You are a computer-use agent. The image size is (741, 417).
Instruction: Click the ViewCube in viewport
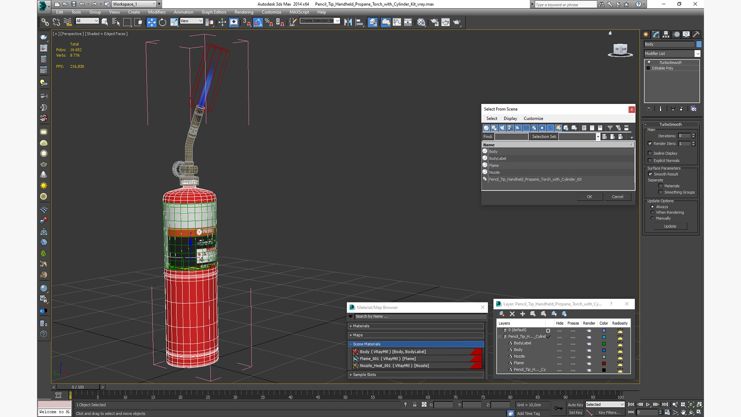tap(620, 50)
